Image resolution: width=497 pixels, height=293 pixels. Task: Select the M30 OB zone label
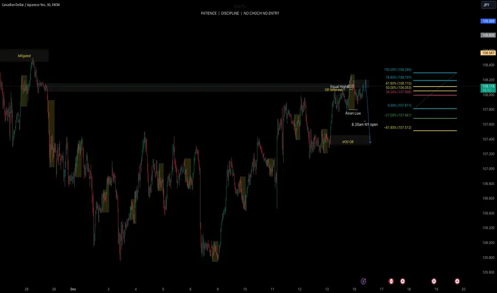[x=348, y=142]
